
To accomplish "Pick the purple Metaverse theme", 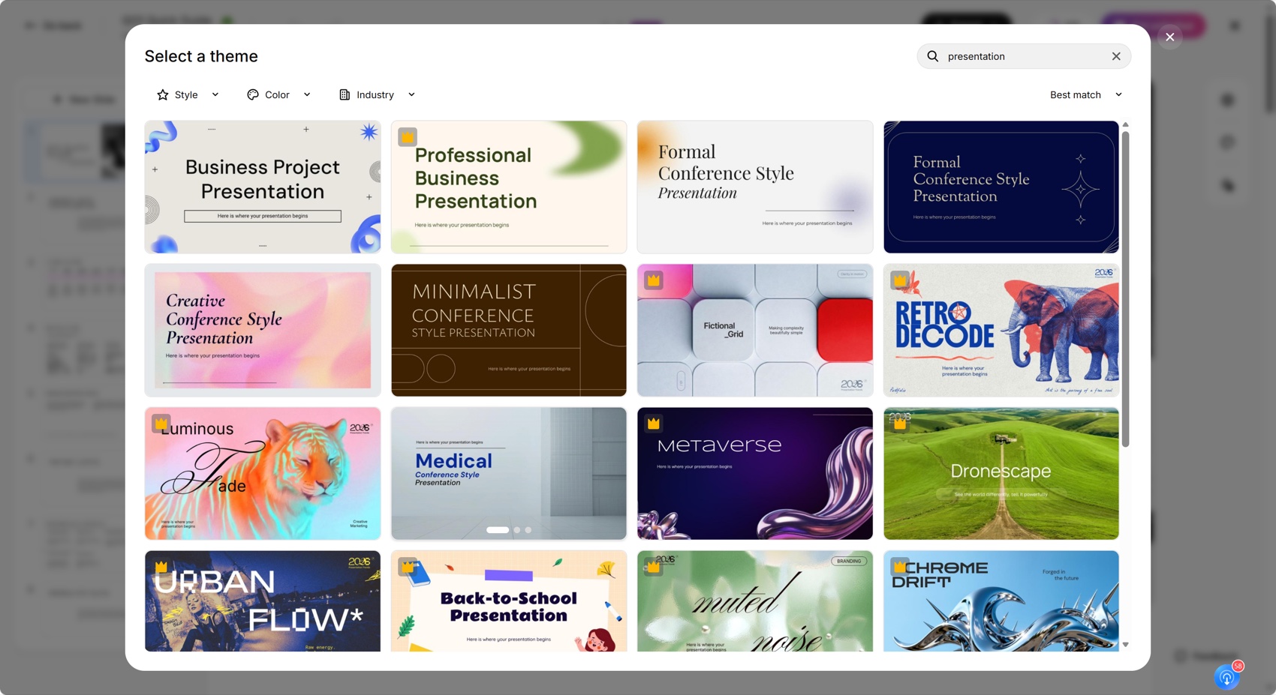I will point(755,473).
